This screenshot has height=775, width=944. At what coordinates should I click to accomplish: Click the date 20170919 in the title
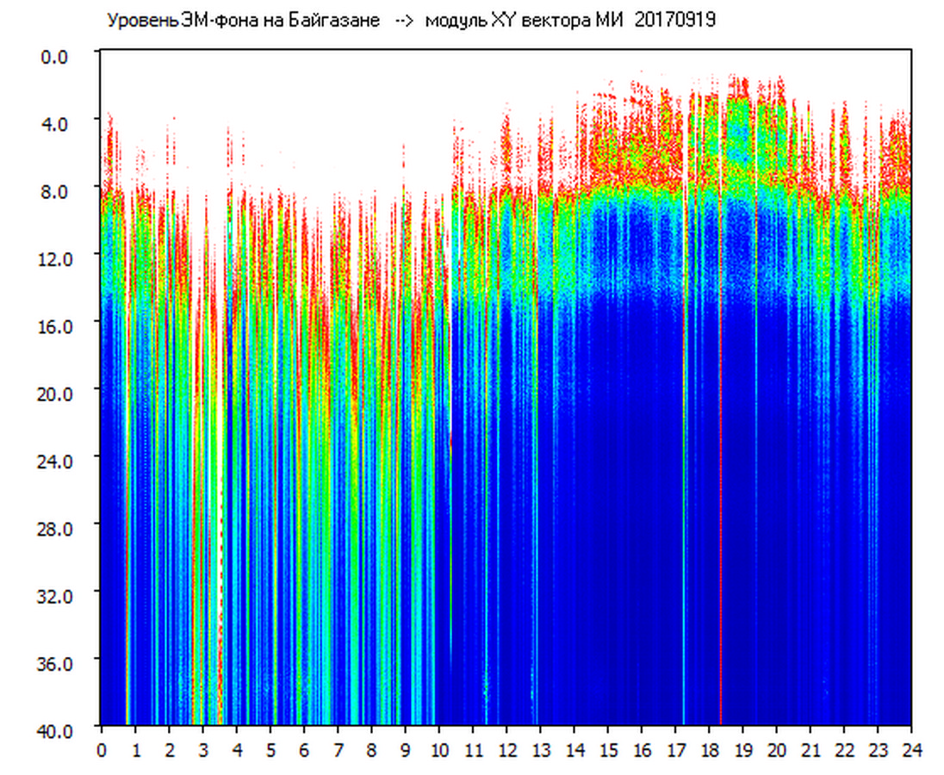pos(674,21)
